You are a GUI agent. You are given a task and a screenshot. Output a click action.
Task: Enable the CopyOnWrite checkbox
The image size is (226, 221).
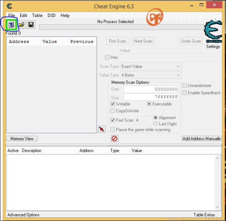112,111
